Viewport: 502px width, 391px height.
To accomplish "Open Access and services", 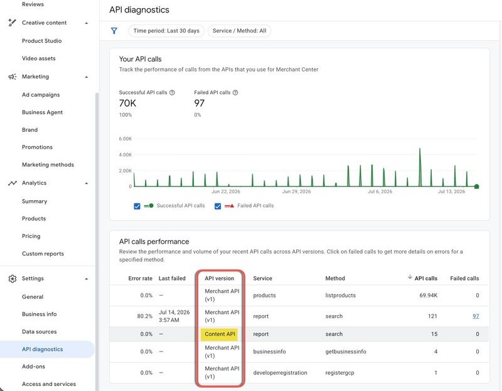I will (49, 384).
